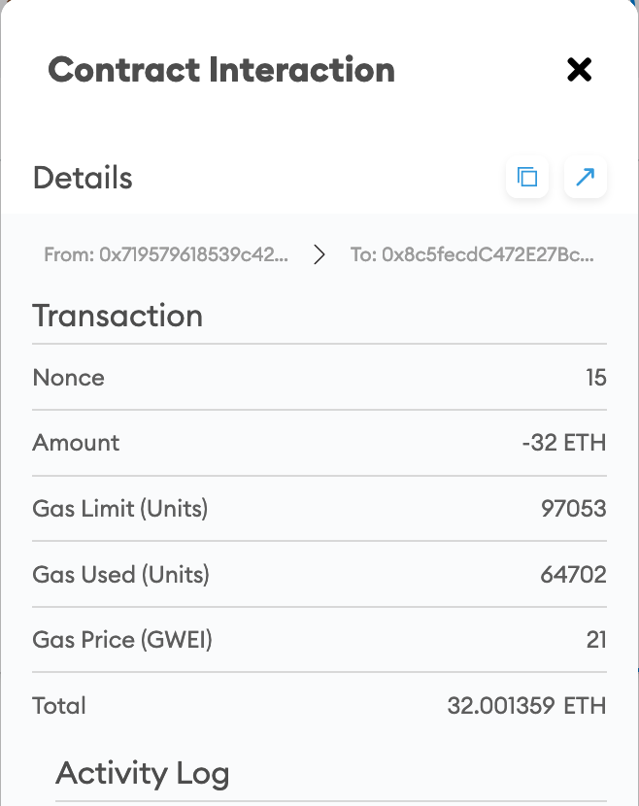
Task: Click the Nonce row label
Action: 68,378
